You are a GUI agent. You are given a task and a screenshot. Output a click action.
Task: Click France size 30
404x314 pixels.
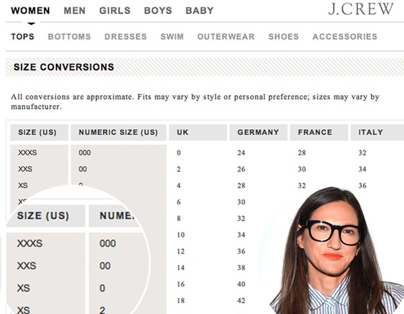pyautogui.click(x=302, y=169)
